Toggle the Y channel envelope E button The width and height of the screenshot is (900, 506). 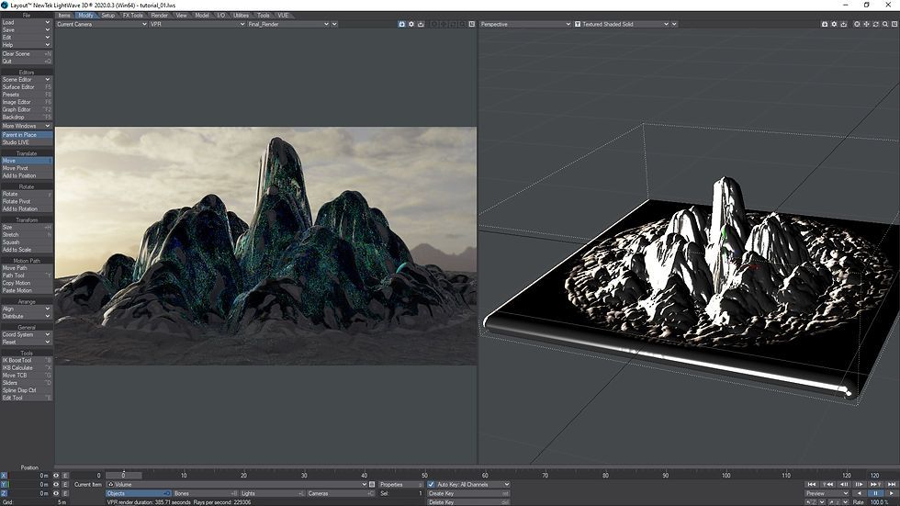[65, 484]
